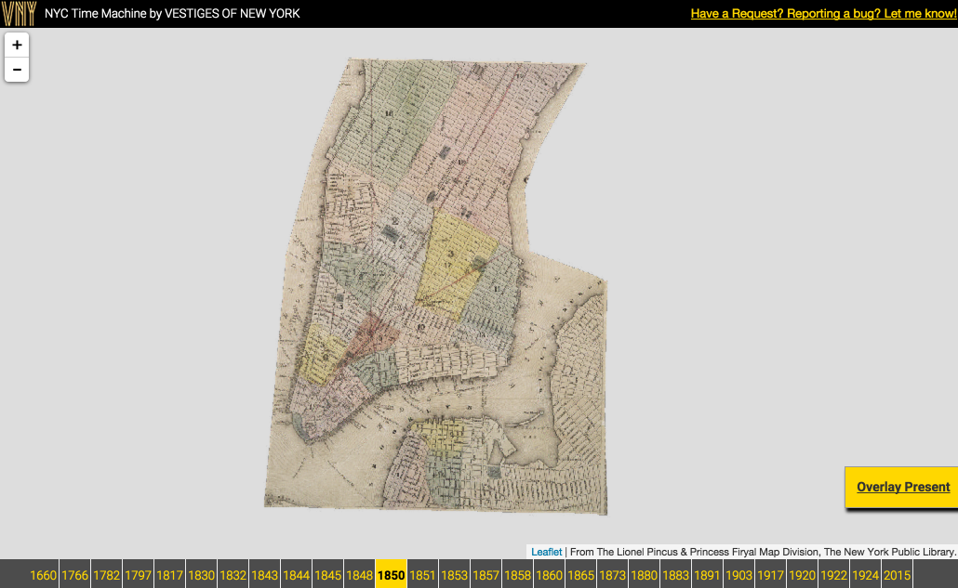Viewport: 958px width, 588px height.
Task: Show the 1903 map
Action: pos(738,575)
